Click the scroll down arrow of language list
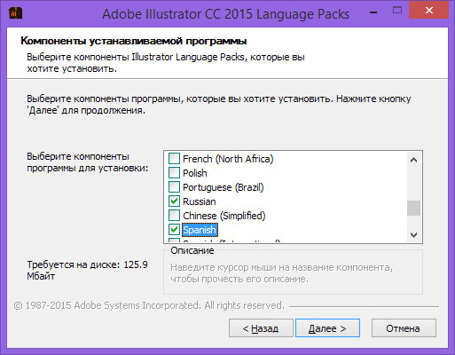The image size is (455, 355). point(413,235)
